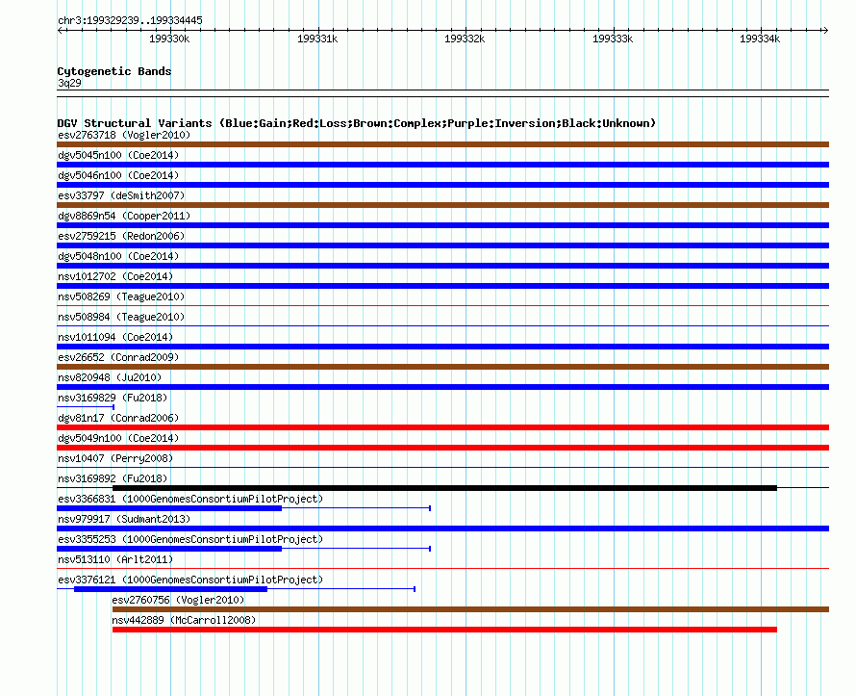The height and width of the screenshot is (696, 856).
Task: Click nsv1011094 (Coe2014) label
Action: (x=115, y=337)
